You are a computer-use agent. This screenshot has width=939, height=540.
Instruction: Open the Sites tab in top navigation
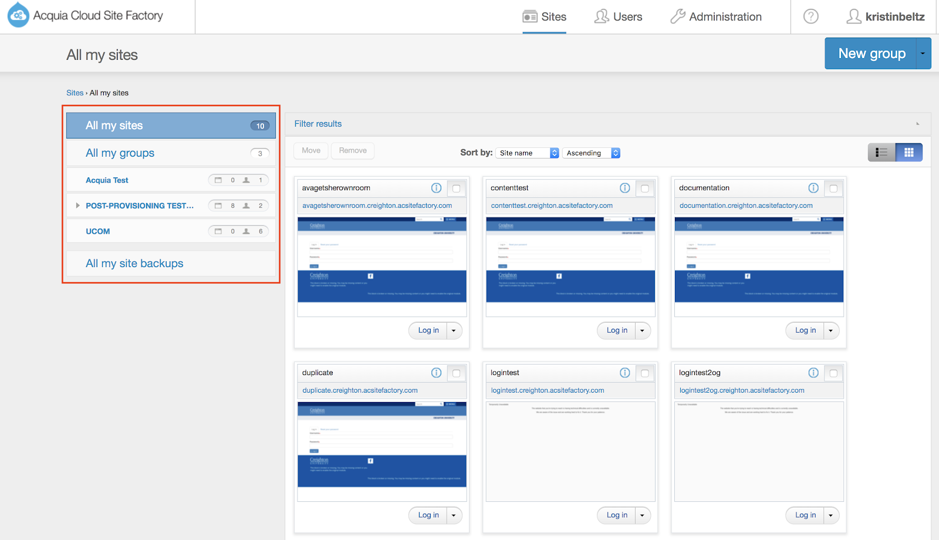point(545,16)
